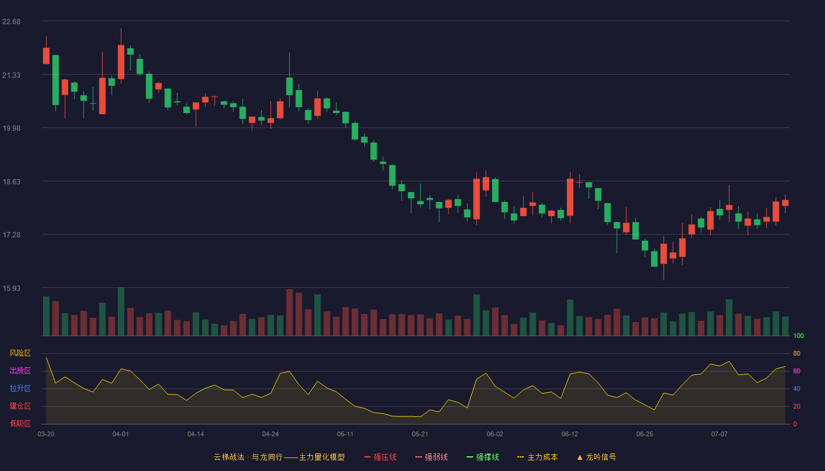Click the 22.68 price axis label
Viewport: 825px width, 471px height.
[x=11, y=22]
